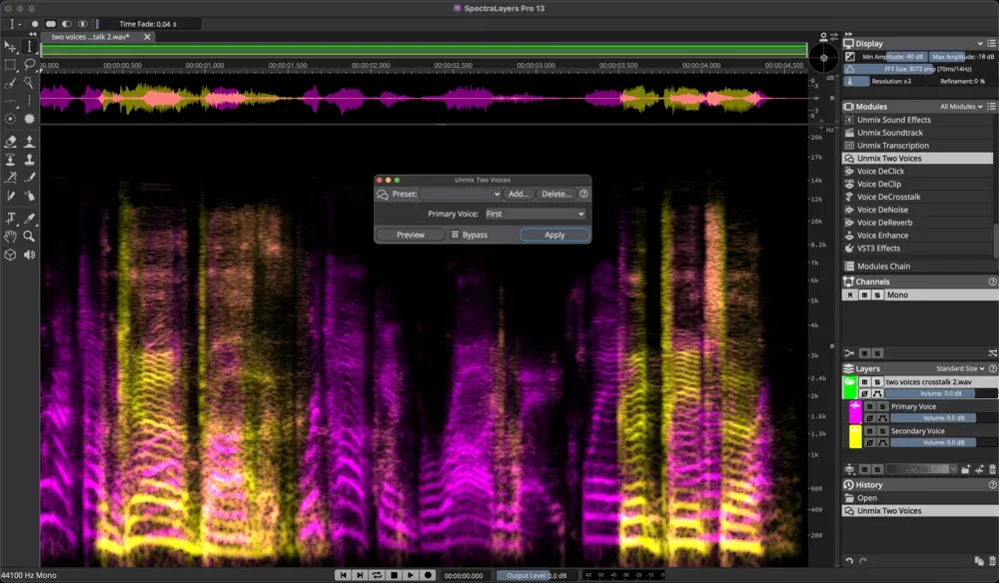Click the Apply button
The height and width of the screenshot is (583, 999).
pyautogui.click(x=554, y=235)
